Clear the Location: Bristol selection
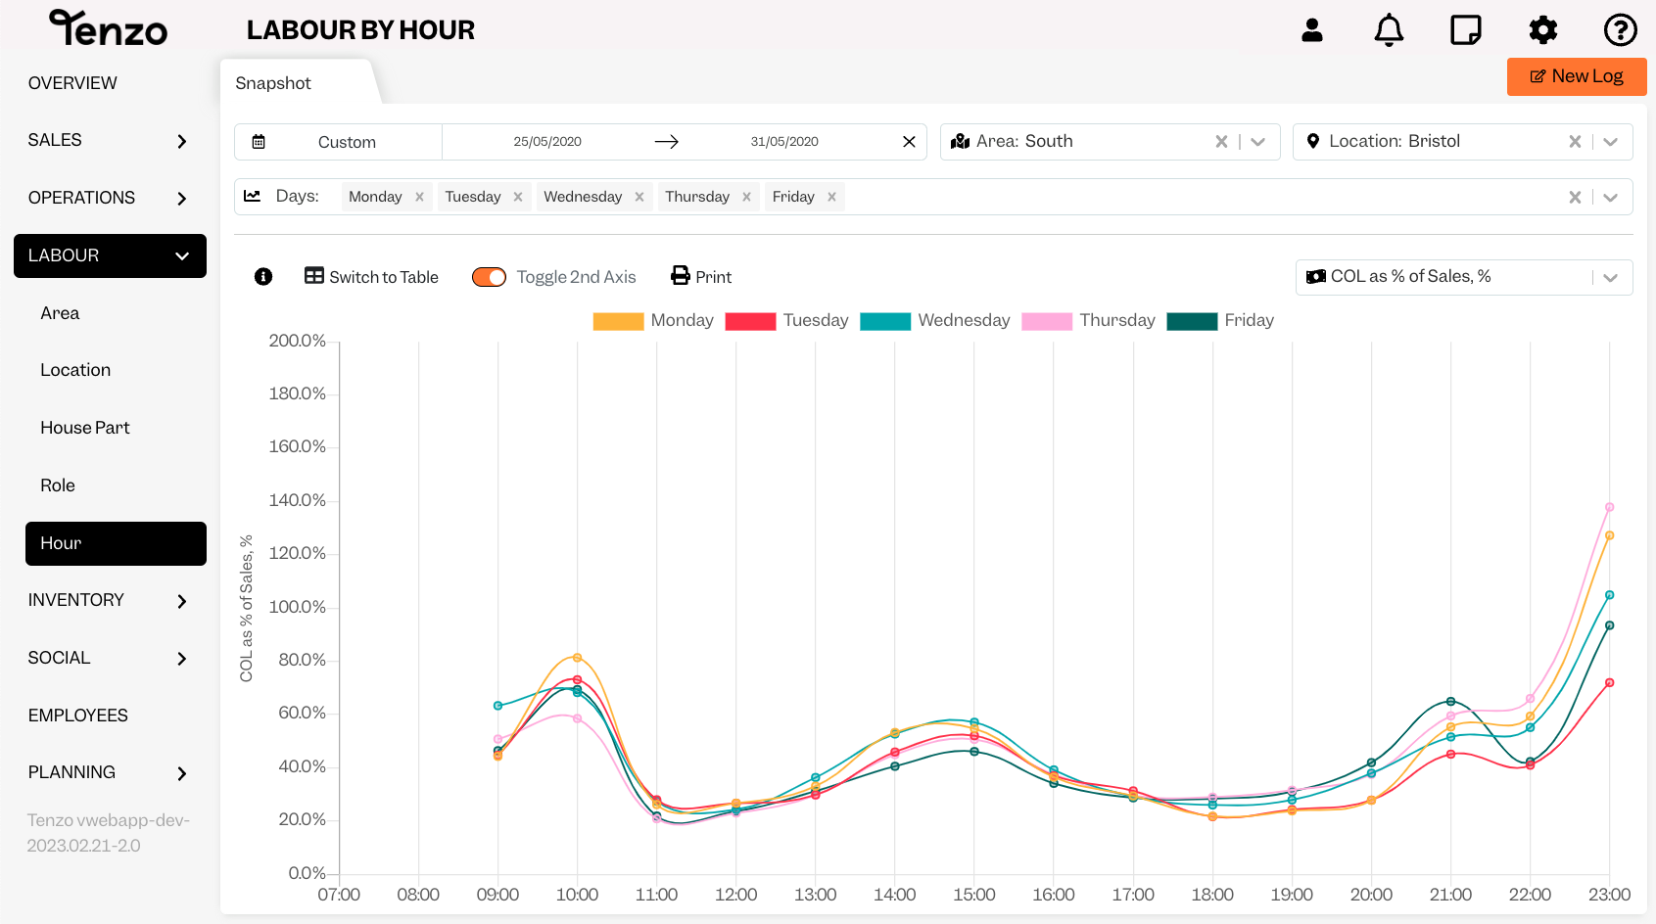The image size is (1656, 924). (x=1575, y=142)
